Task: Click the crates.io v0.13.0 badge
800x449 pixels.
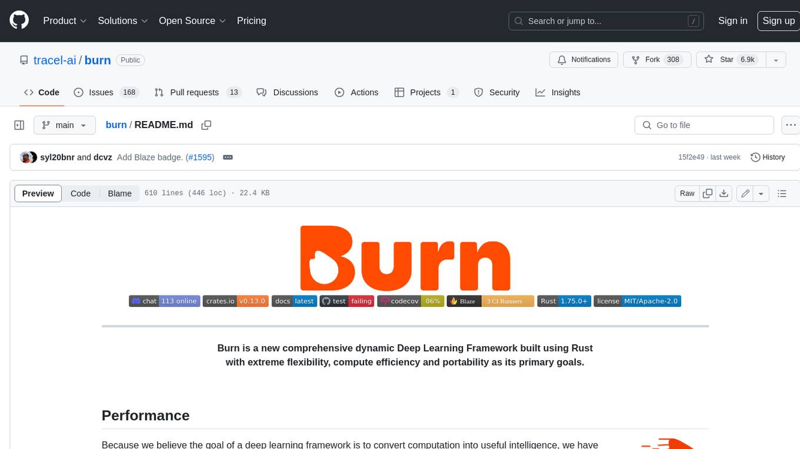Action: [236, 301]
